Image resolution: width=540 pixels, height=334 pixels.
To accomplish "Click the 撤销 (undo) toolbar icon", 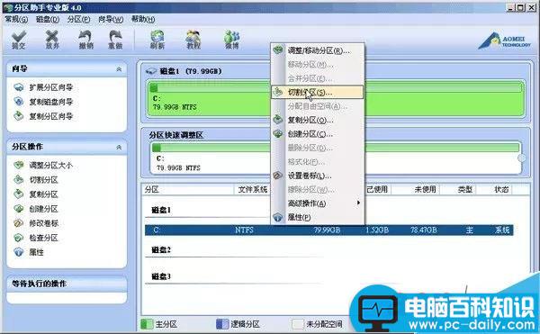I will [85, 40].
